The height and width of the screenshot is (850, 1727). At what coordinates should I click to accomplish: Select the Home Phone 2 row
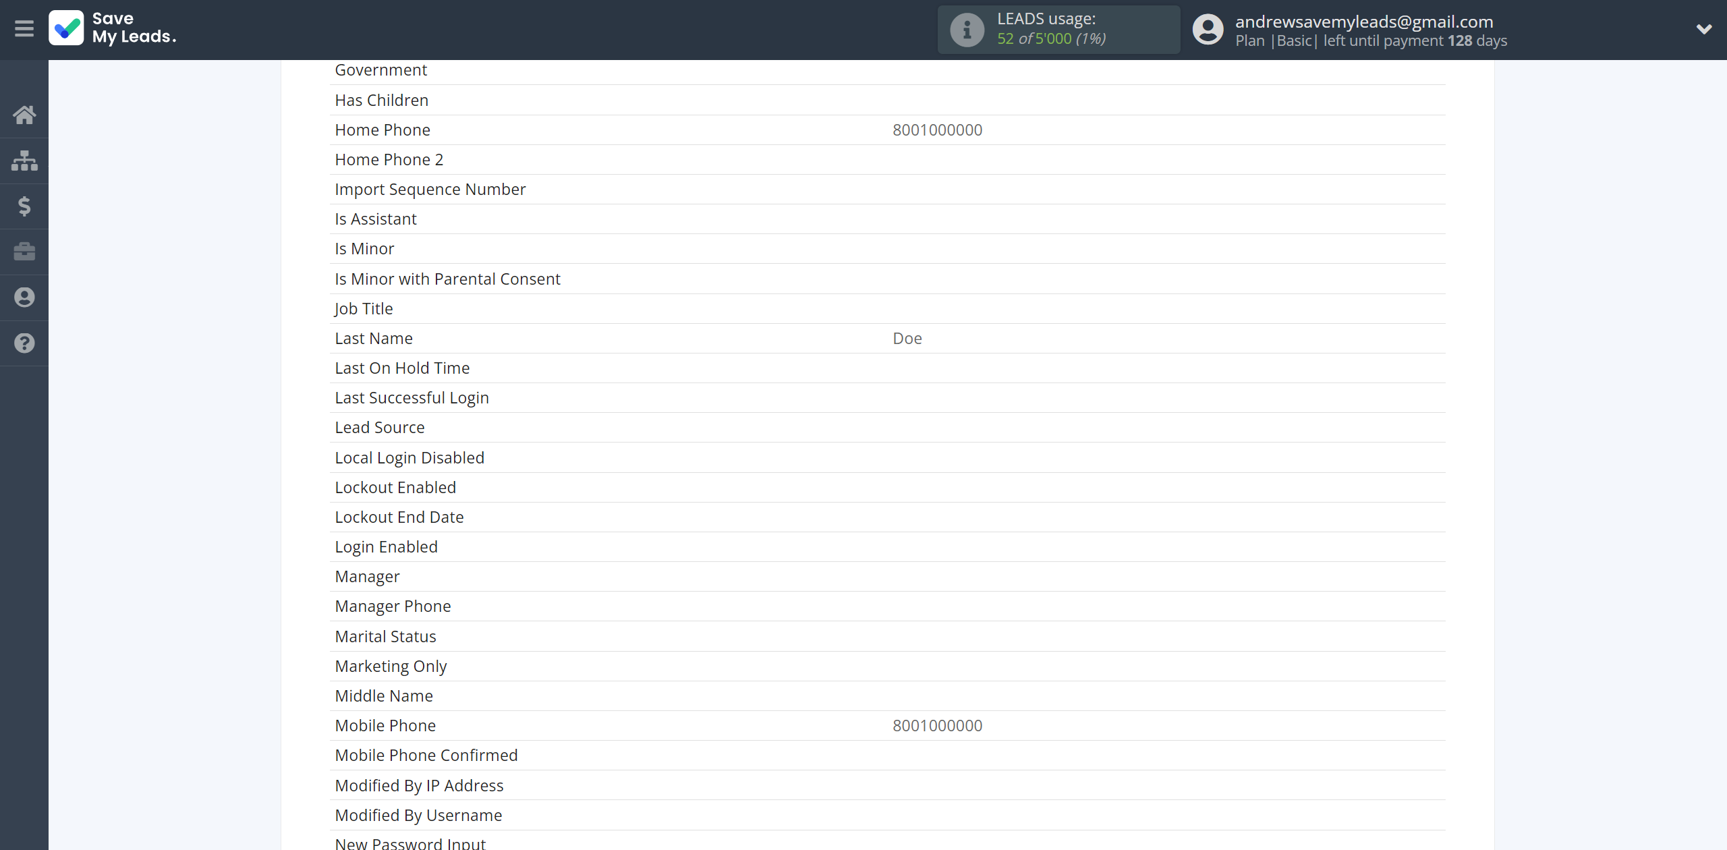(x=887, y=159)
